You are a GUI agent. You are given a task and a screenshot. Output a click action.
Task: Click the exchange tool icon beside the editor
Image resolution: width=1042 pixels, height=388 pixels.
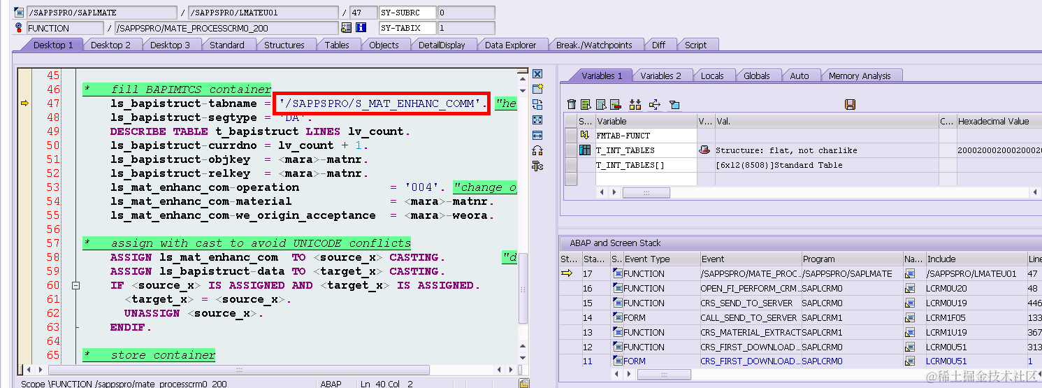coord(537,104)
